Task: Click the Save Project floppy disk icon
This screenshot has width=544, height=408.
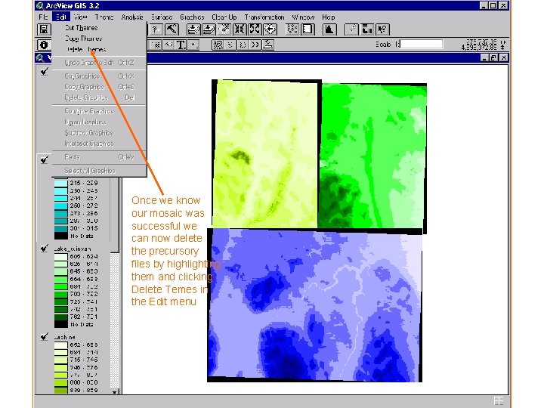Action: tap(44, 29)
